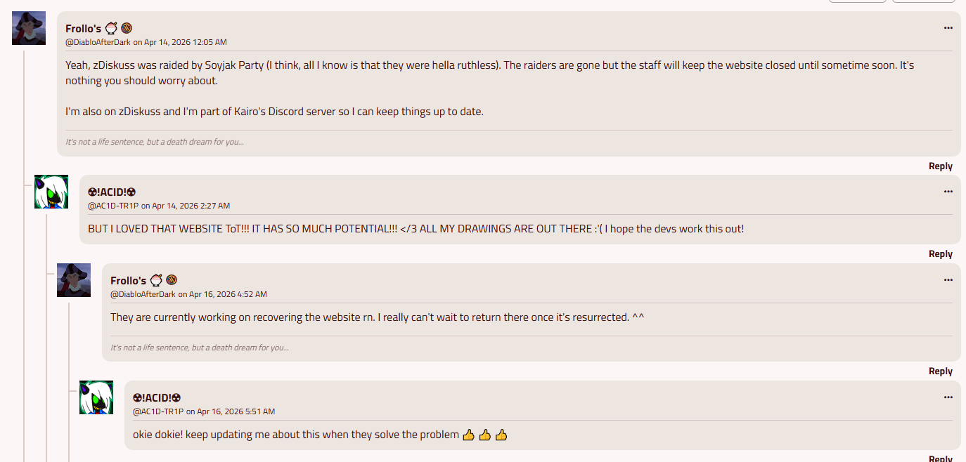
Task: Click Frollo's avatar on the 4:52 AM comment
Action: (74, 280)
